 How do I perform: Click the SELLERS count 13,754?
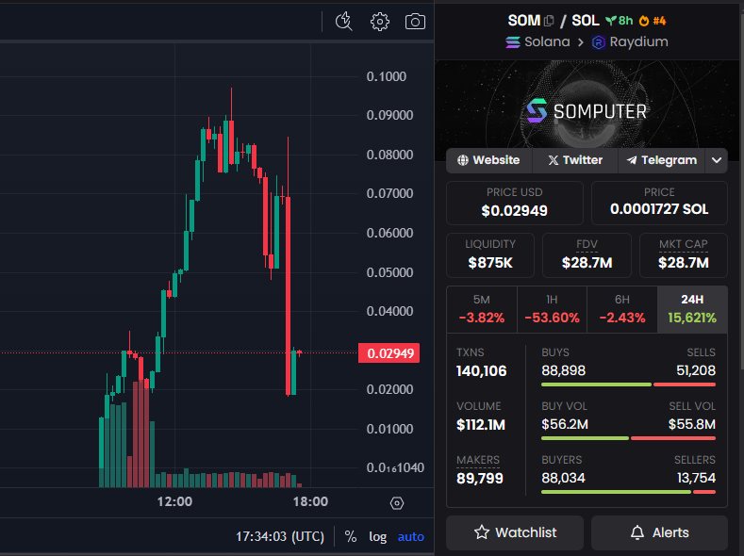[x=696, y=478]
